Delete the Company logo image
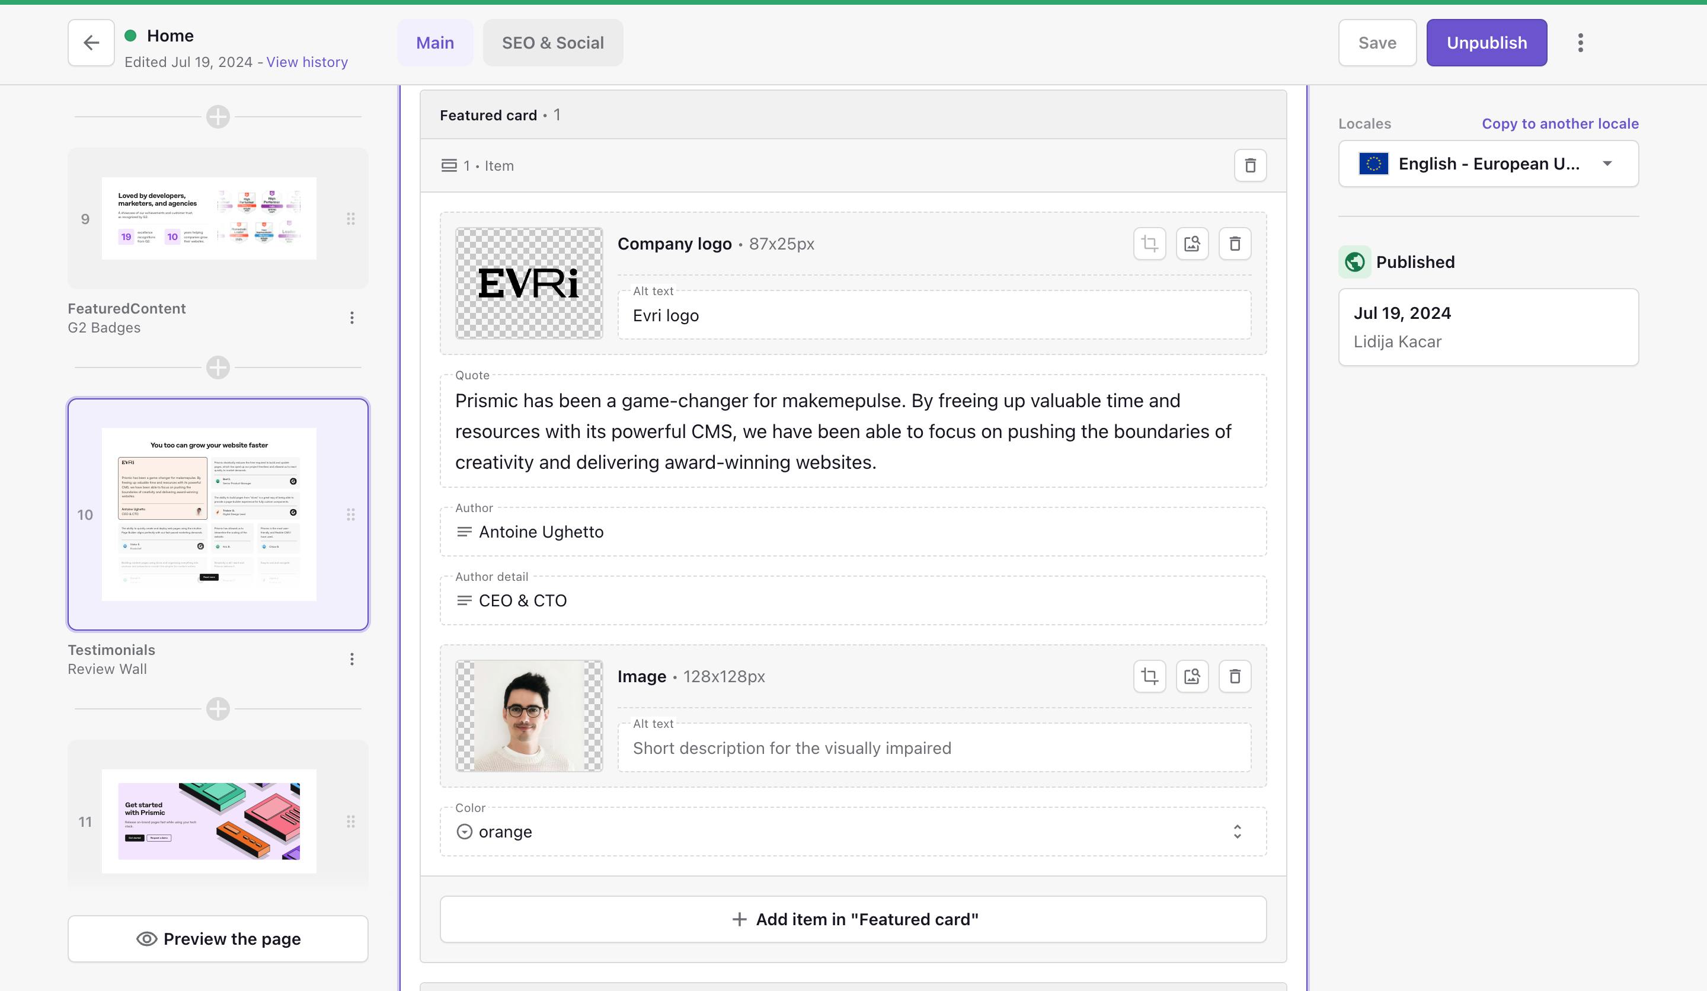The width and height of the screenshot is (1707, 991). click(x=1234, y=244)
